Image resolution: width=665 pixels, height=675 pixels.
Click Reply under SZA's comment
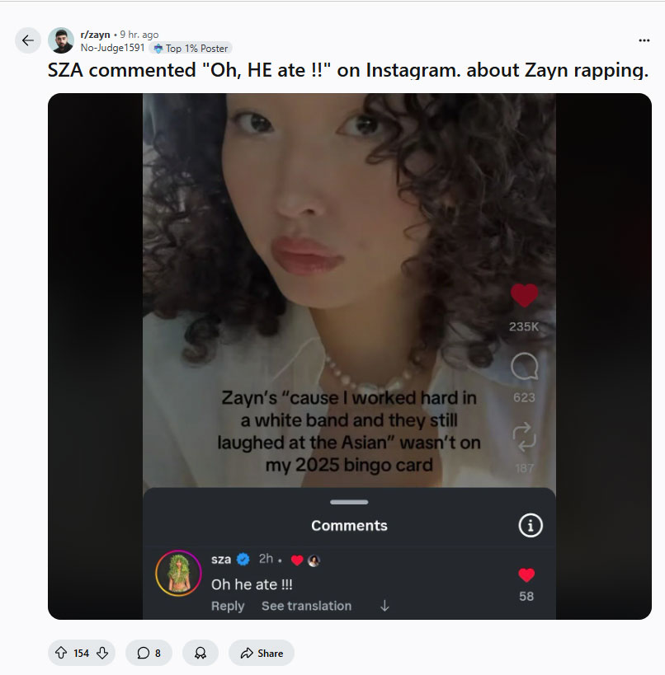[x=228, y=606]
